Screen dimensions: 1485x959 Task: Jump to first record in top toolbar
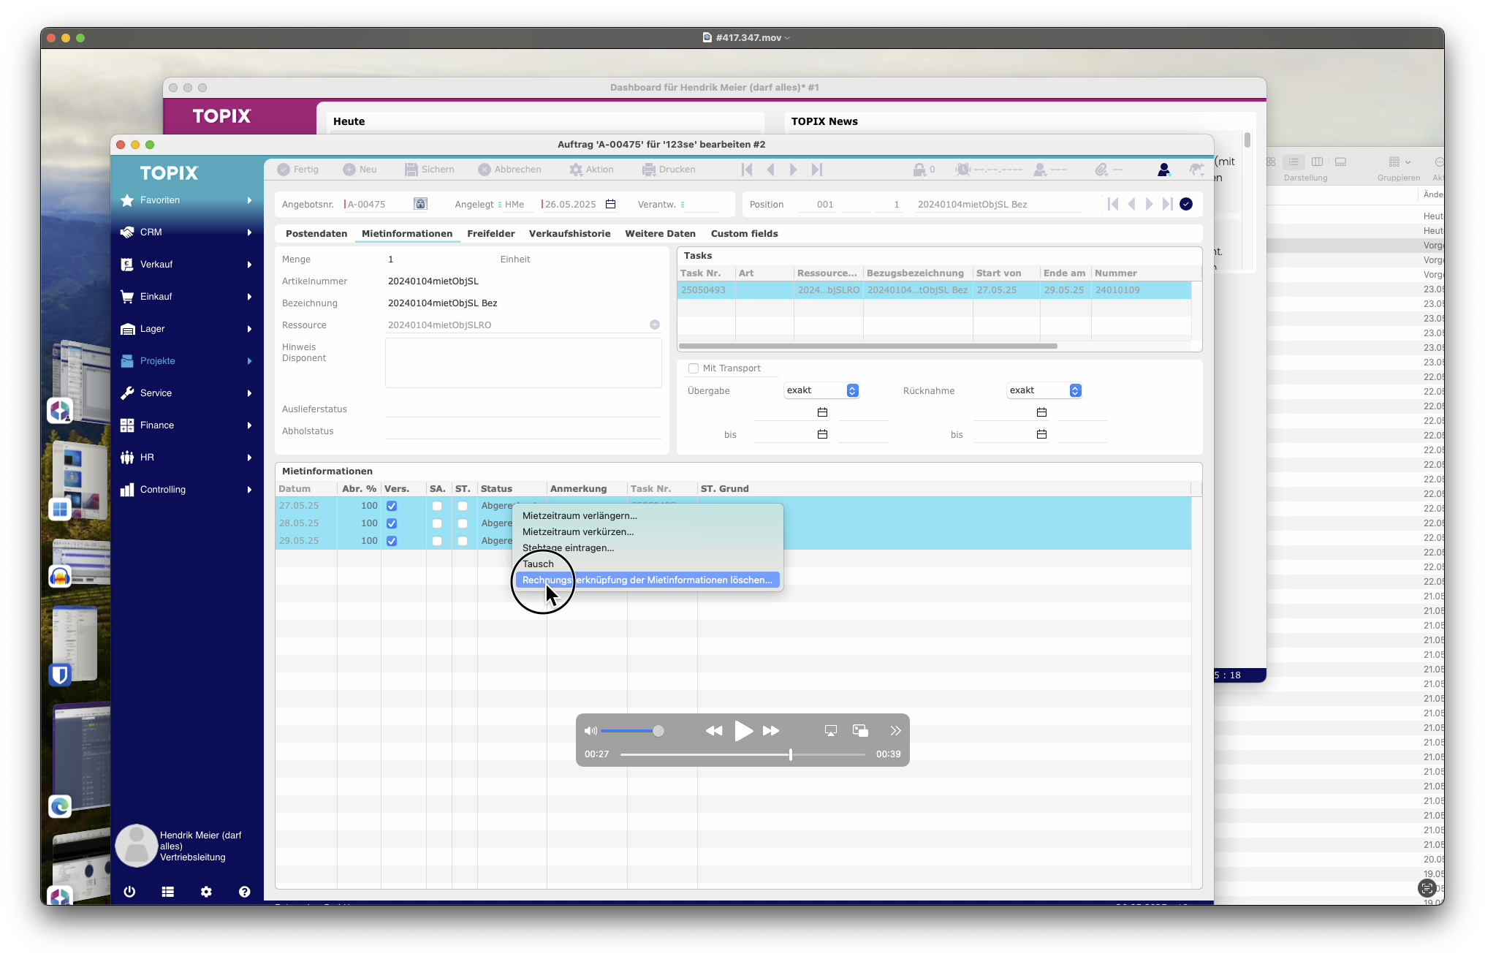[x=747, y=170]
